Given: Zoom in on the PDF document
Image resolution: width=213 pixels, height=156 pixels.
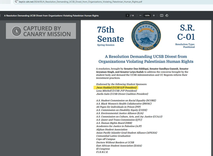Looking at the screenshot, I should (x=154, y=16).
